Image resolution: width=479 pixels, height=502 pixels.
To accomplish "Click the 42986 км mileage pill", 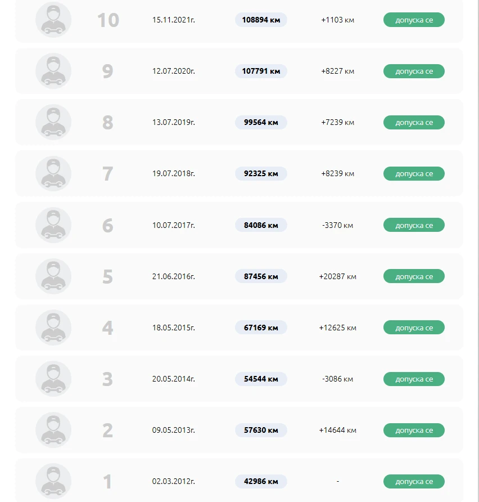I will click(x=261, y=481).
